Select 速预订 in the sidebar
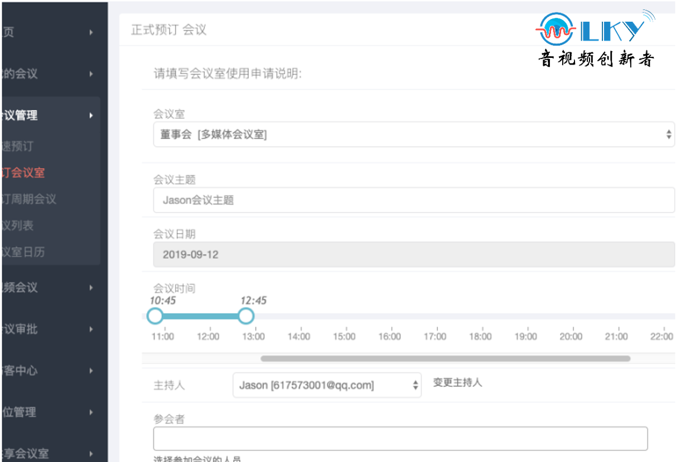The image size is (676, 462). [18, 146]
